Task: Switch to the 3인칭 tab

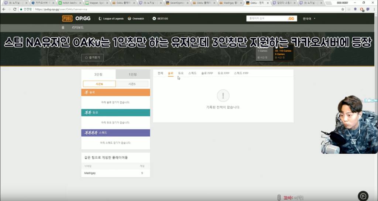Action: point(98,74)
